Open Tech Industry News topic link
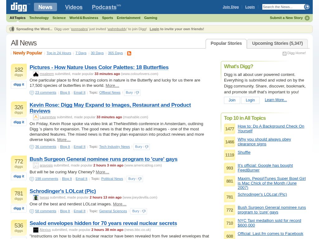This screenshot has width=319, height=239. (115, 147)
